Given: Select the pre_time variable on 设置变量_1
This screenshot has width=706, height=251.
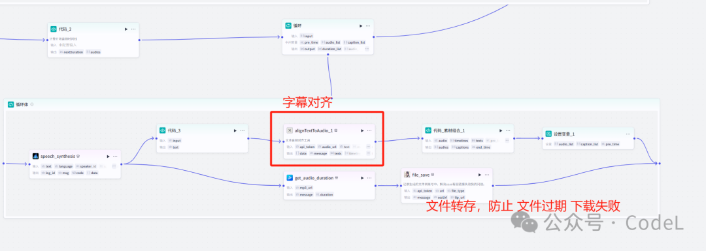Looking at the screenshot, I should 610,144.
